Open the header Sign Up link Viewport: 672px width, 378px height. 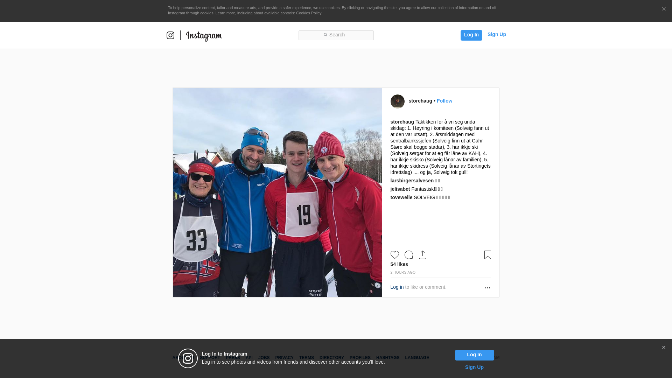tap(497, 34)
